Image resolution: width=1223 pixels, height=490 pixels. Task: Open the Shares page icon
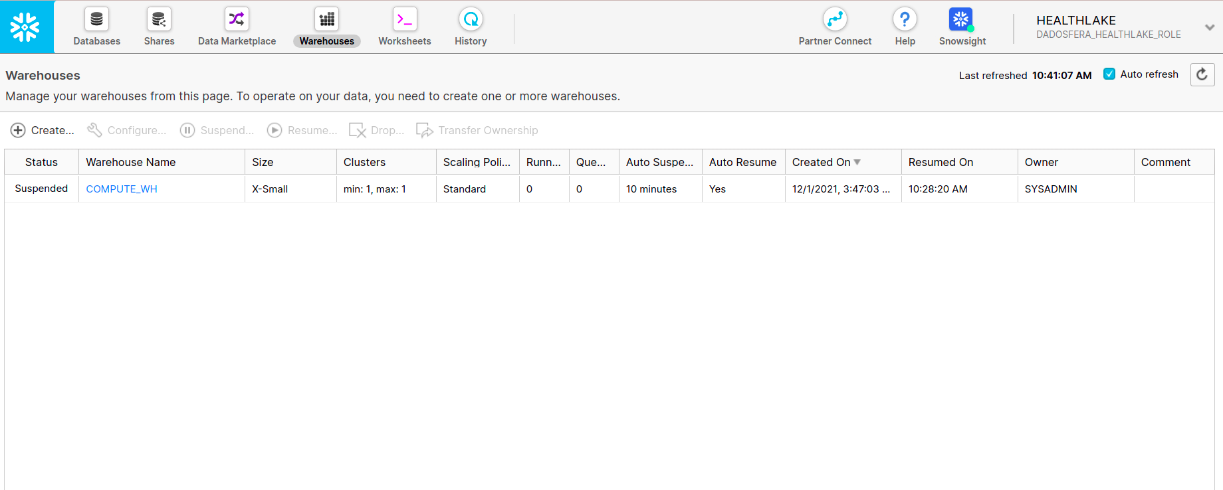(159, 19)
